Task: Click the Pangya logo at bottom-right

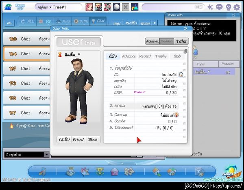Action: 231,172
